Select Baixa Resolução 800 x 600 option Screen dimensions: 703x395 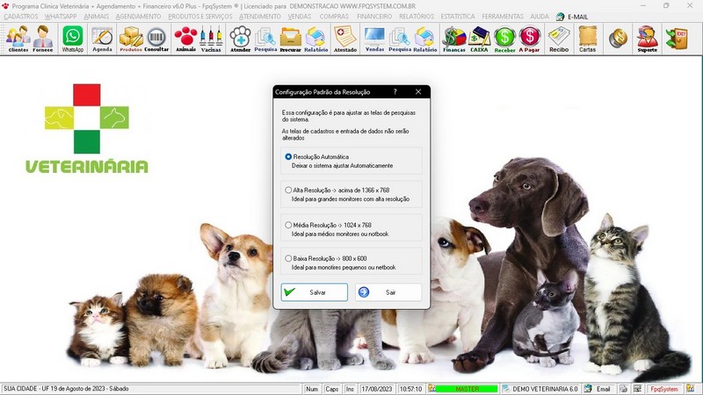[x=289, y=258]
